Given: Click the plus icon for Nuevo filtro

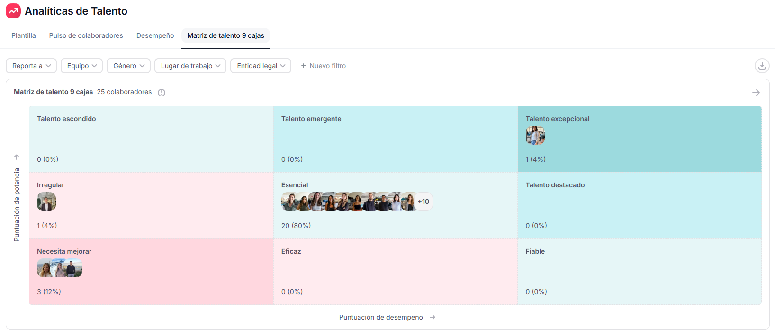Looking at the screenshot, I should [304, 66].
